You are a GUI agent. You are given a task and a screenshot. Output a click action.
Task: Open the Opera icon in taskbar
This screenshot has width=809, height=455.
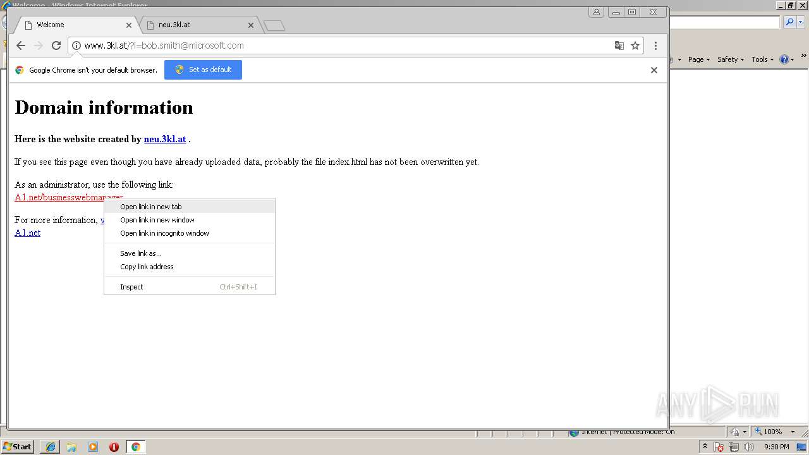[114, 447]
